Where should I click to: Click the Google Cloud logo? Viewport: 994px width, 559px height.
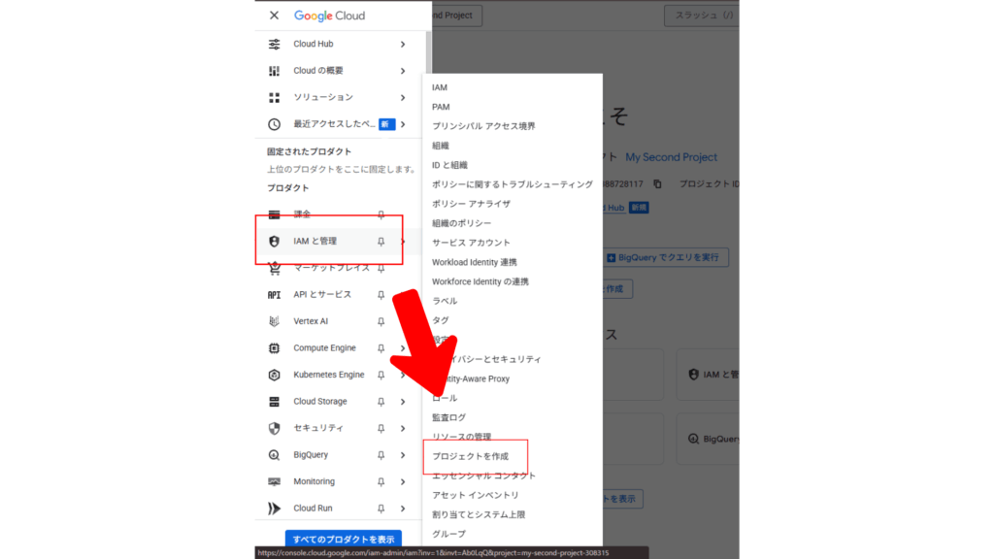[x=330, y=16]
